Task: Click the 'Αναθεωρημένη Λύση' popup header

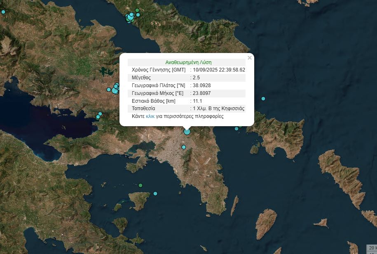Action: click(188, 62)
